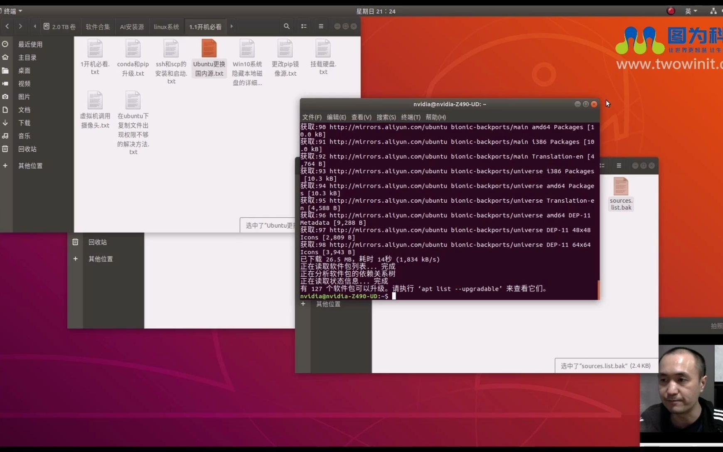Toggle list view in file manager toolbar
The image size is (723, 452).
(x=304, y=26)
